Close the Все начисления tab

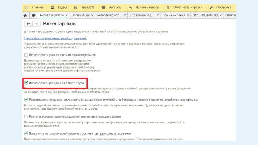188,15
